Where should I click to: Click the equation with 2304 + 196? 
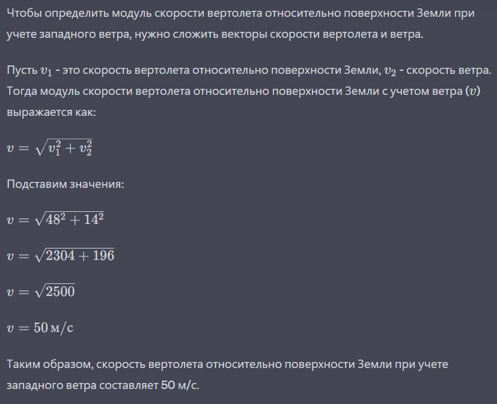click(x=61, y=255)
